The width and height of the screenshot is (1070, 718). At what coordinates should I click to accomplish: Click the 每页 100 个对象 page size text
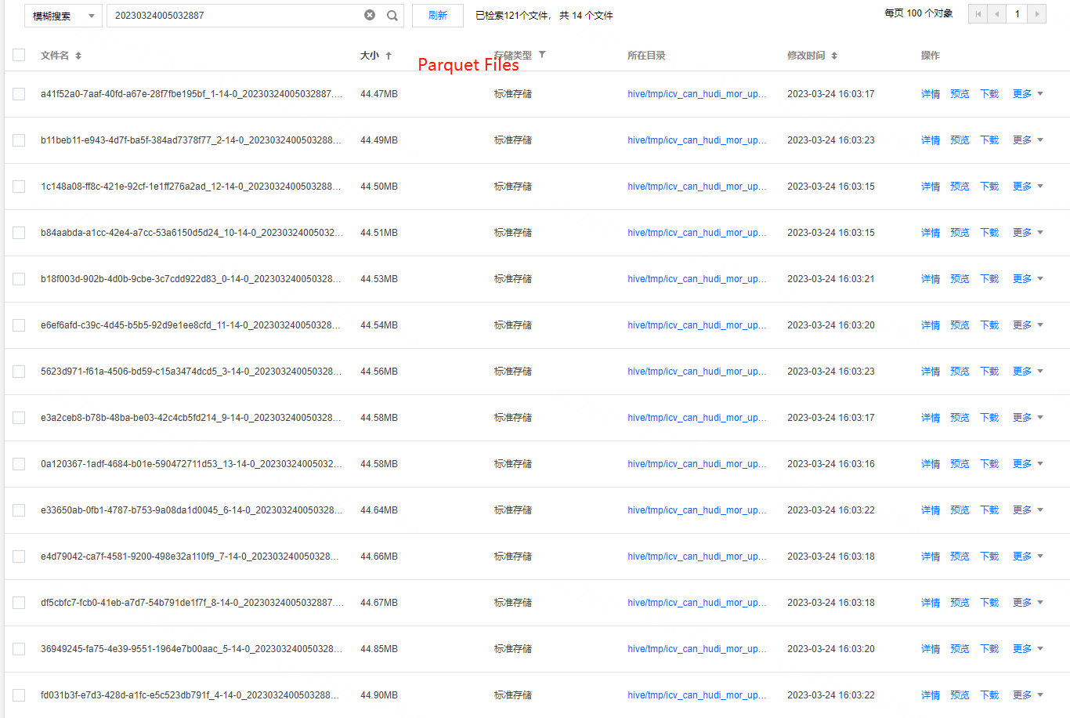[x=919, y=13]
